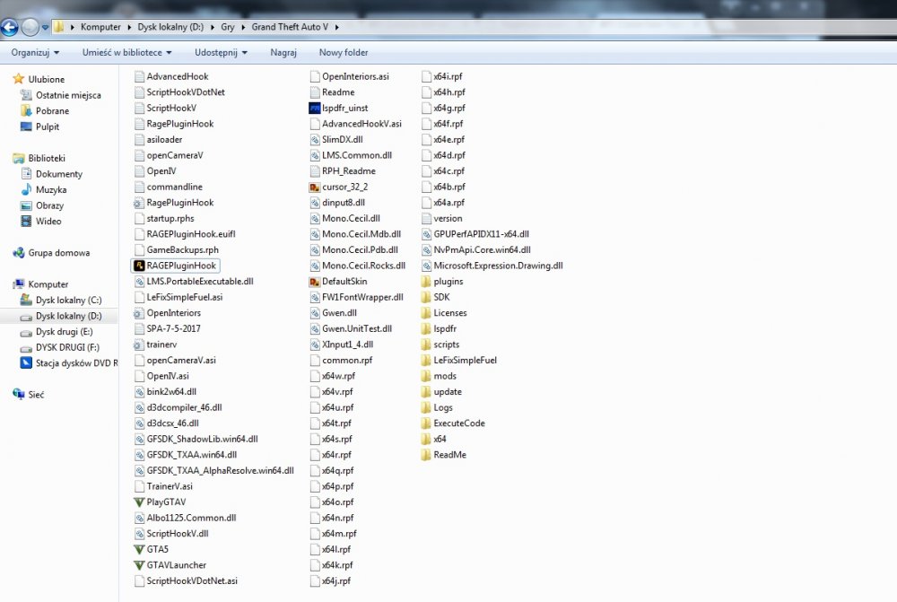Select the x64 folder icon
This screenshot has width=897, height=602.
pos(426,439)
